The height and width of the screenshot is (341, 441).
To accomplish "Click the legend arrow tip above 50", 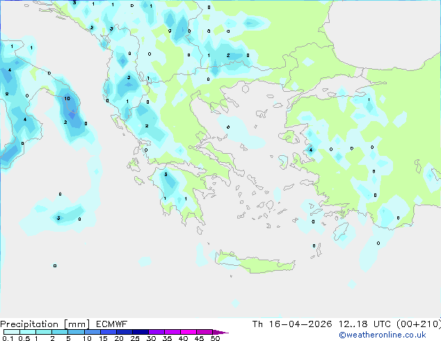I will coord(220,332).
